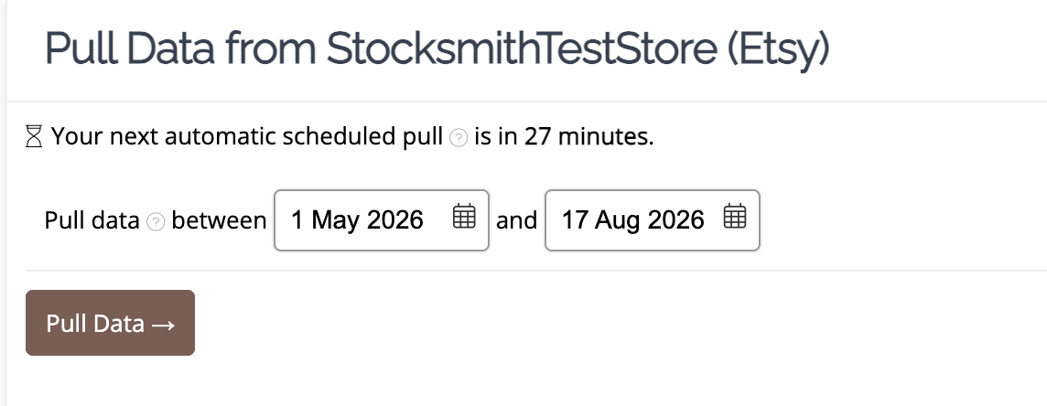The width and height of the screenshot is (1047, 406).
Task: Click the word "and" between the date fields
Action: click(517, 220)
